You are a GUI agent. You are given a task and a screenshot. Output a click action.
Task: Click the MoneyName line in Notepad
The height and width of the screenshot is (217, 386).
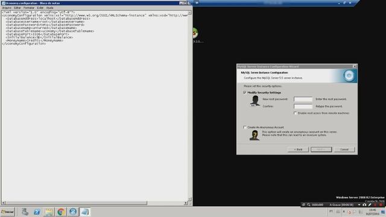tap(34, 40)
